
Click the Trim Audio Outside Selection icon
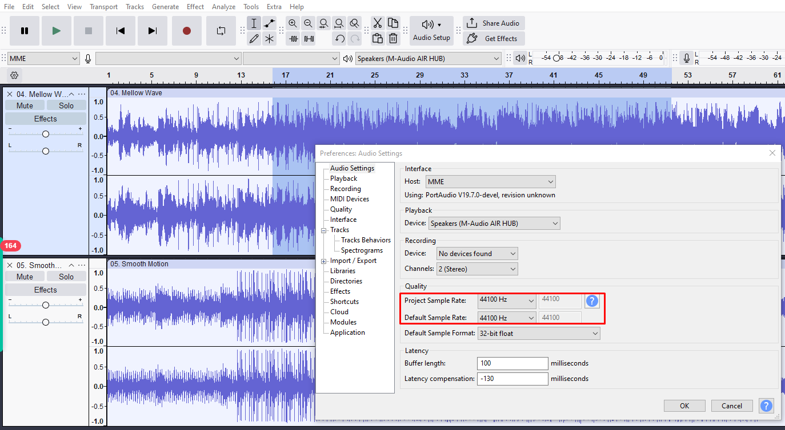click(293, 38)
